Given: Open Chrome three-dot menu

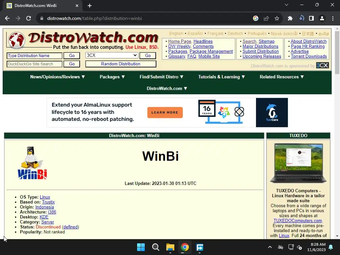Looking at the screenshot, I should (333, 19).
